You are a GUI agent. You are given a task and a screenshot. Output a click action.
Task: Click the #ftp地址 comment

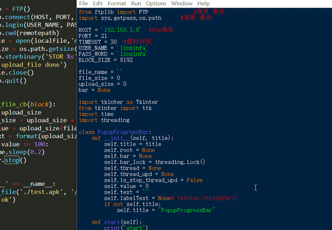coord(161,29)
